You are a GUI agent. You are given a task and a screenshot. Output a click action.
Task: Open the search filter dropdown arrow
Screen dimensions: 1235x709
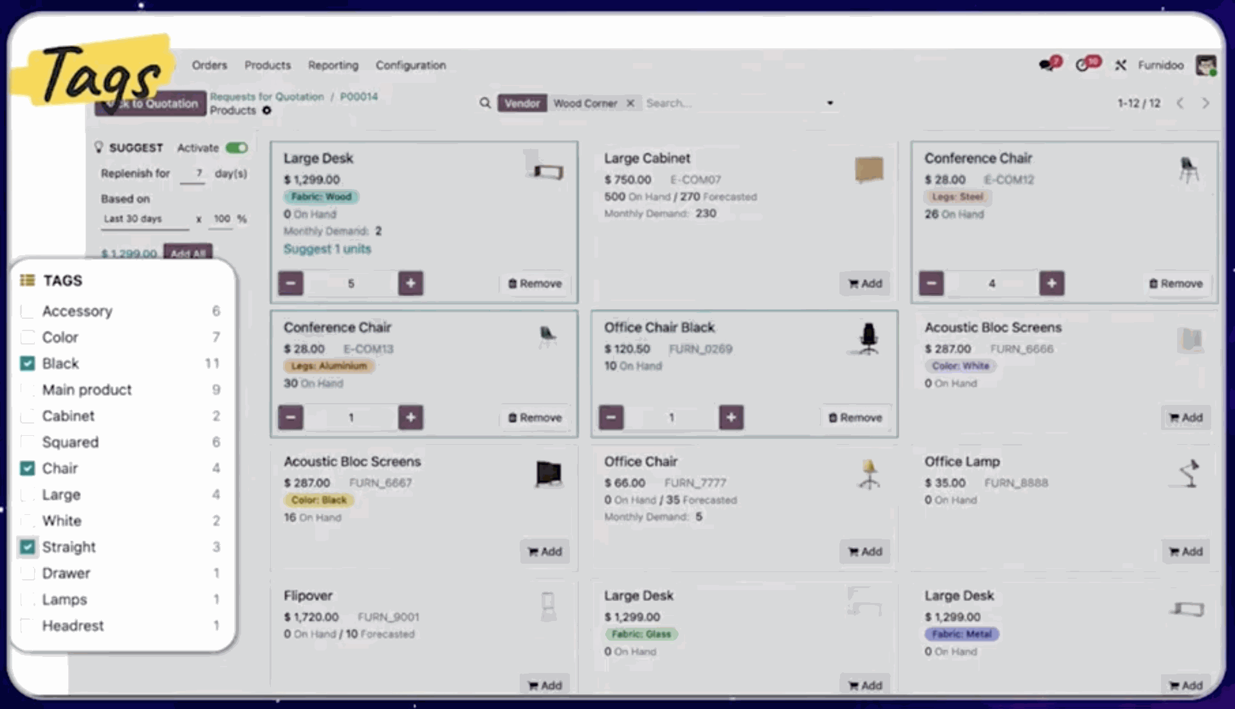click(830, 103)
